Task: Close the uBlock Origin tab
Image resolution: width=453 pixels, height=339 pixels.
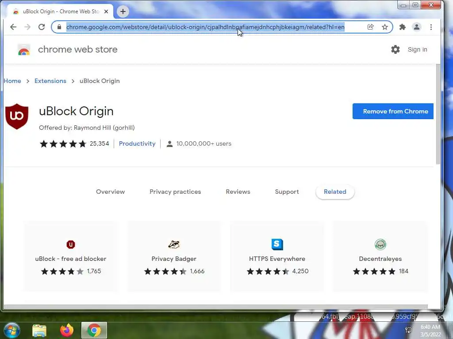Action: click(x=106, y=11)
